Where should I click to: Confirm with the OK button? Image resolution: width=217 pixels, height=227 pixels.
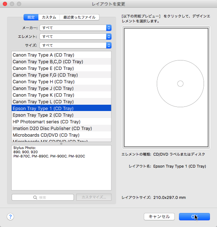[194, 216]
